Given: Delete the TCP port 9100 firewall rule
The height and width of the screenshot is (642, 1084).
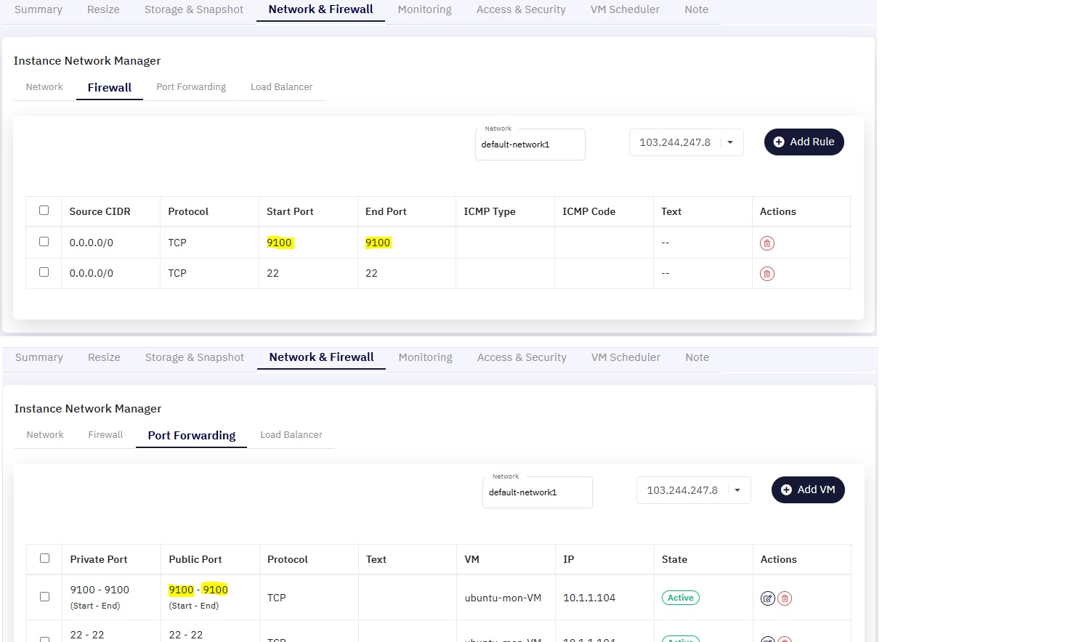Looking at the screenshot, I should click(x=767, y=243).
